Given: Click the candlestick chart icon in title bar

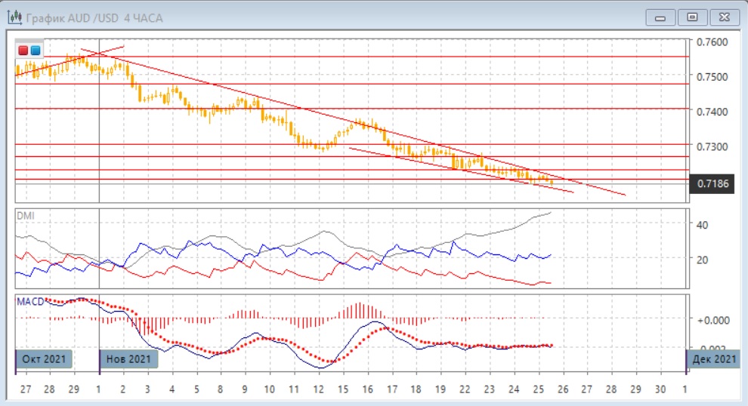Looking at the screenshot, I should pos(14,17).
